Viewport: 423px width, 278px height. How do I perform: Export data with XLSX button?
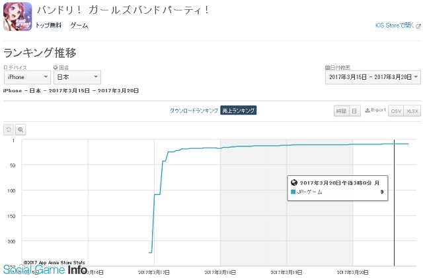(412, 111)
